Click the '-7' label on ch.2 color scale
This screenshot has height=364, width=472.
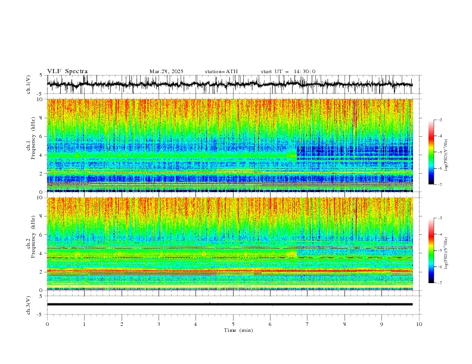coord(440,283)
